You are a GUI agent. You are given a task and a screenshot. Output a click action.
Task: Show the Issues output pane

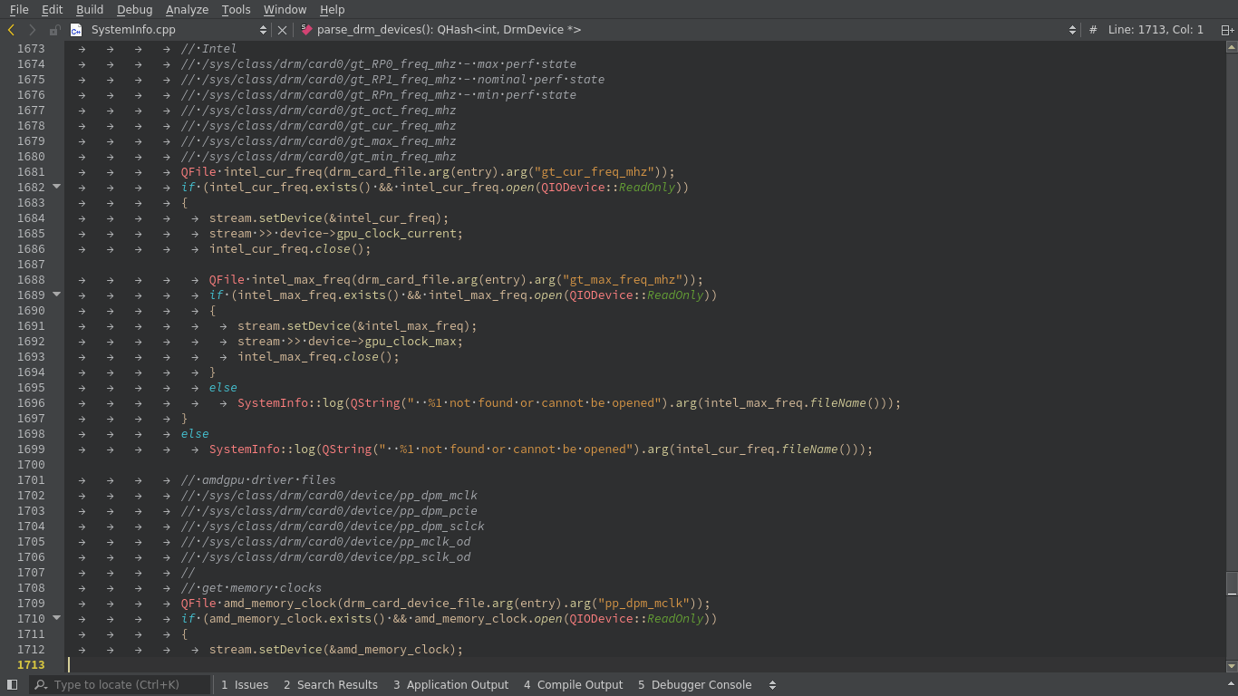pyautogui.click(x=245, y=685)
